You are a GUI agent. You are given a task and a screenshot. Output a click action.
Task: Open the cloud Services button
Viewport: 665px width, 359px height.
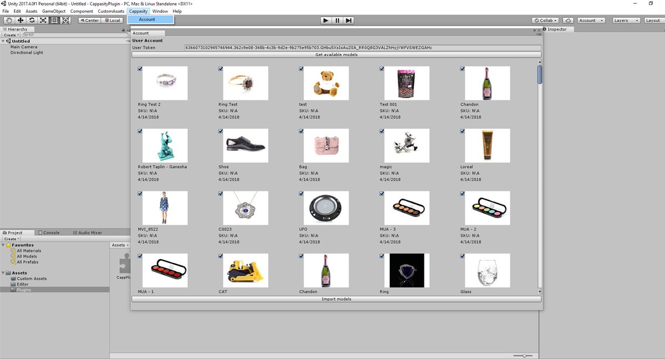(567, 21)
